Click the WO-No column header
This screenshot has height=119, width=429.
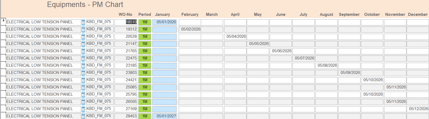tap(126, 14)
